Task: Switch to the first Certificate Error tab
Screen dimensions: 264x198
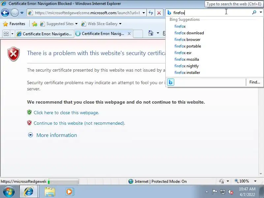Action: tap(45, 34)
